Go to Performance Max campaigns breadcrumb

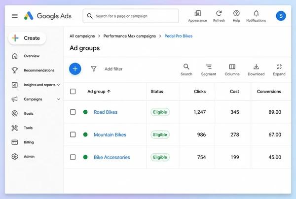(x=130, y=36)
